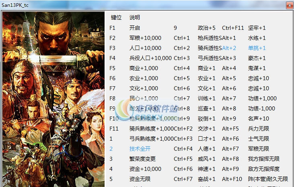This screenshot has width=294, height=187.
Task: Click the '政治+5' entry
Action: click(x=206, y=28)
